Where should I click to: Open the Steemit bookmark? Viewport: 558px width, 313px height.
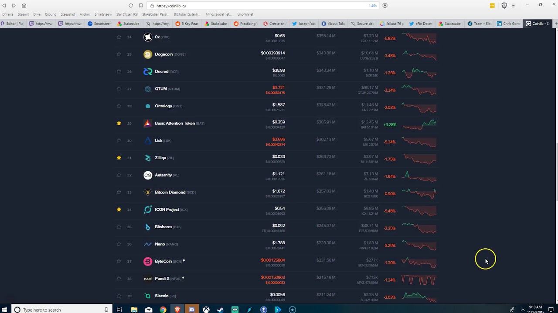click(23, 14)
